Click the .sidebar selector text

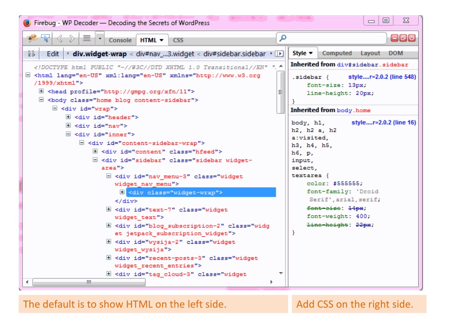tap(306, 77)
